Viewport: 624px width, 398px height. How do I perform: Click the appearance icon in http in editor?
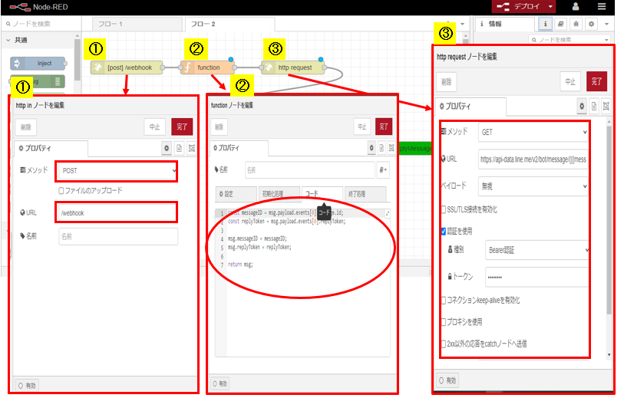191,148
